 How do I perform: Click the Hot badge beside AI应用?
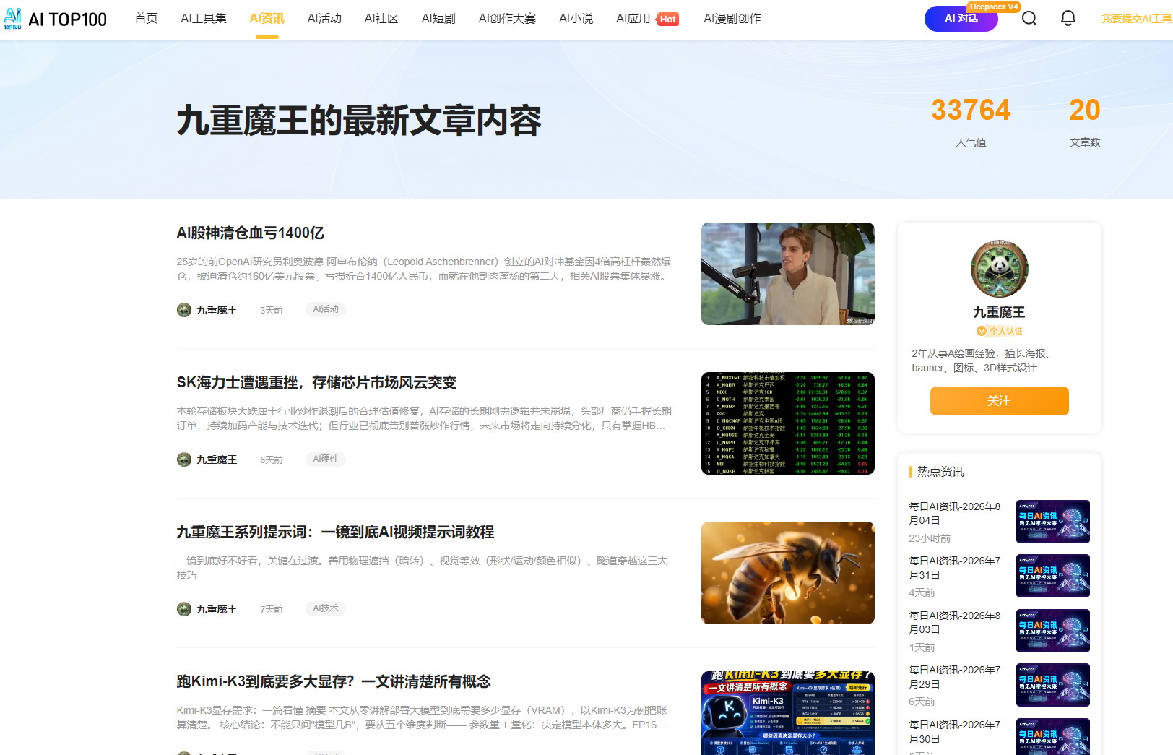(x=668, y=20)
